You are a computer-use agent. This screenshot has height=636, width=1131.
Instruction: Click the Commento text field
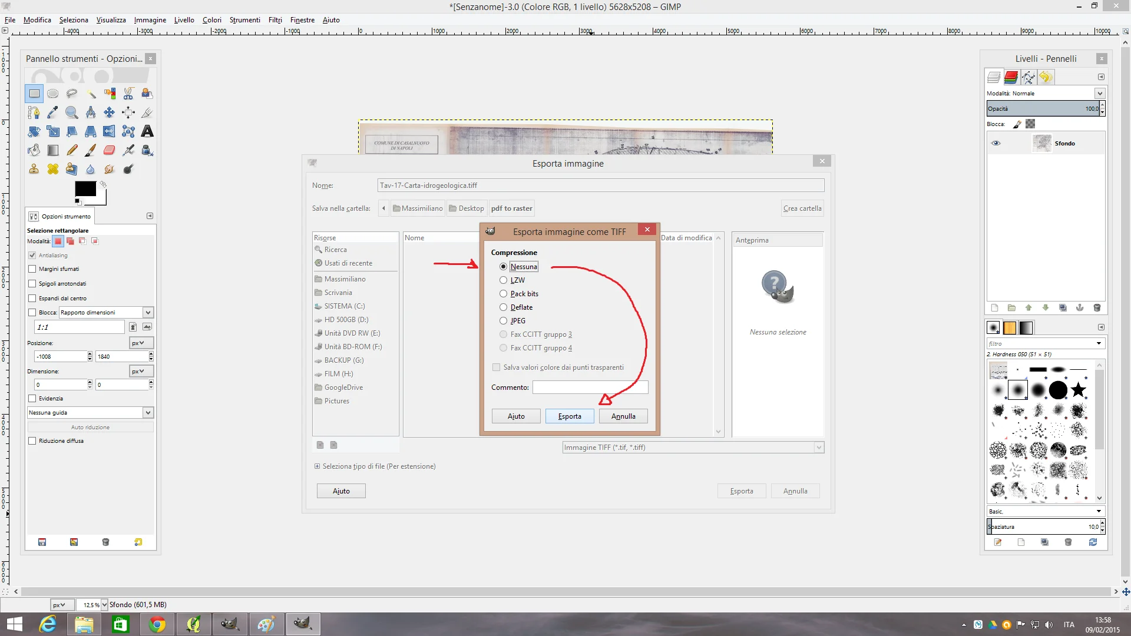coord(590,387)
